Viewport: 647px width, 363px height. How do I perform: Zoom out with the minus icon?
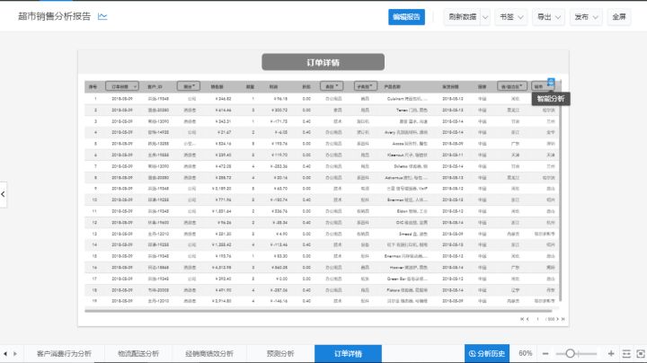tap(545, 354)
